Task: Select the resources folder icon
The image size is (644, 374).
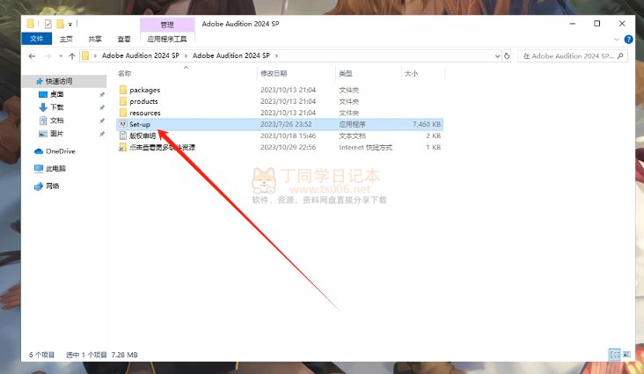Action: [x=123, y=113]
